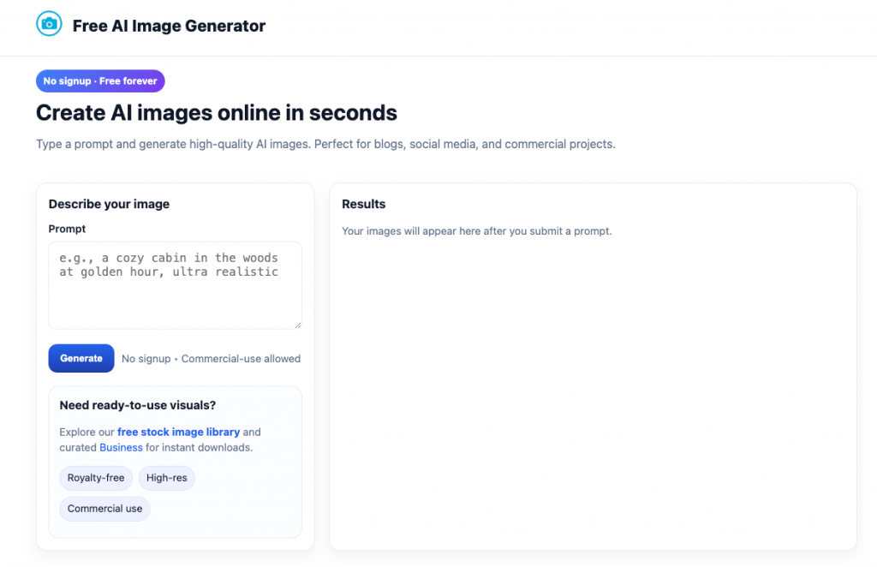Click the images will appear here message

pyautogui.click(x=477, y=231)
